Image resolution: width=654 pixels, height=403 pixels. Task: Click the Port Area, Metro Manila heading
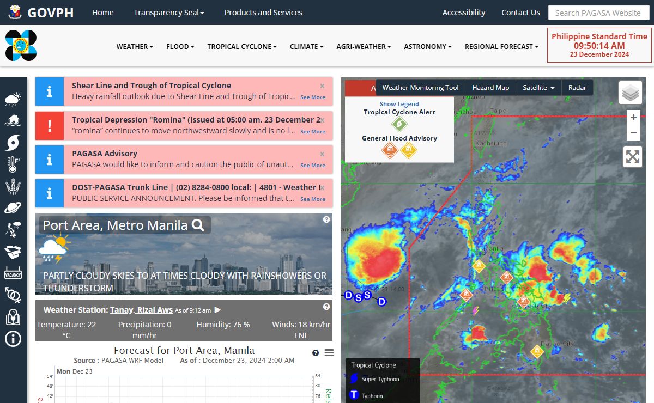115,225
